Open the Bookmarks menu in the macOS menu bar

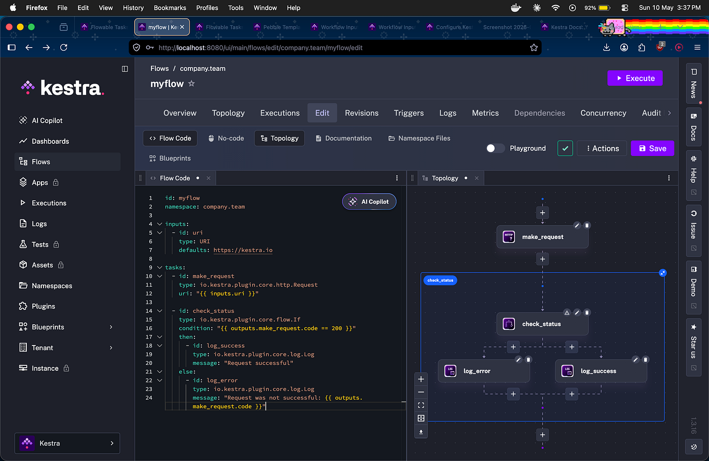170,8
